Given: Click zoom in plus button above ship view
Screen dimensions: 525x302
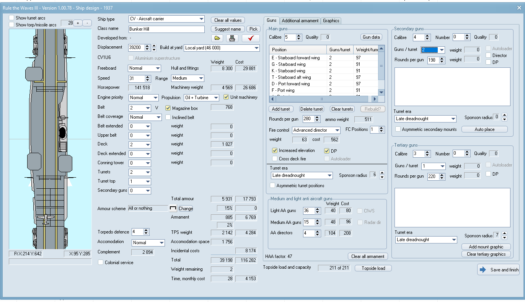Looking at the screenshot, I should coord(78,23).
